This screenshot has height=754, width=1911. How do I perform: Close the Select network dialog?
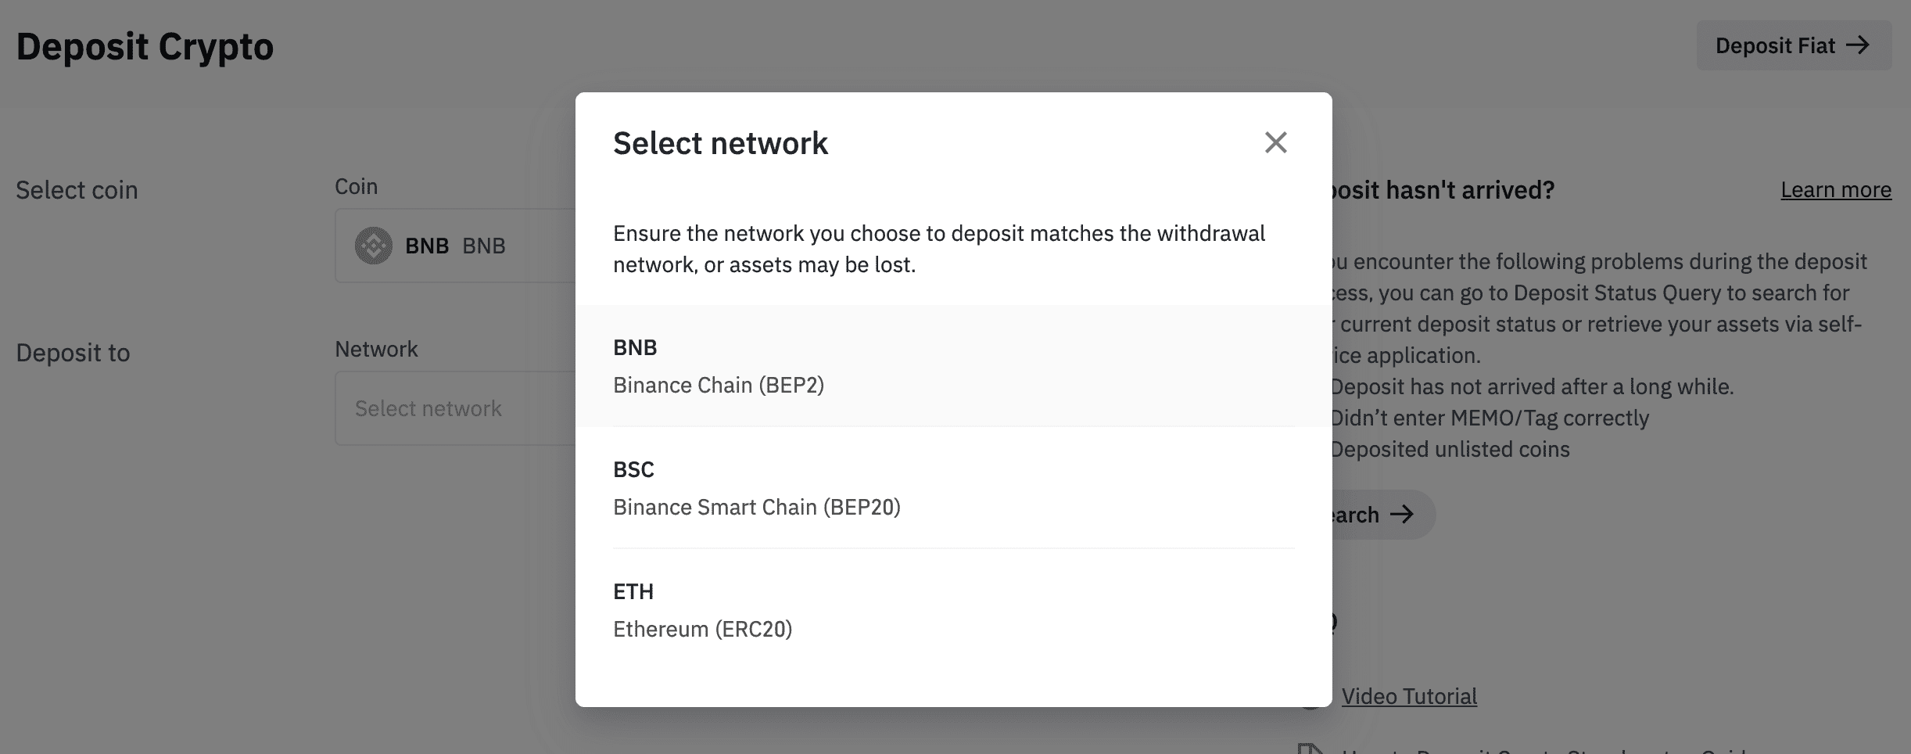coord(1276,142)
